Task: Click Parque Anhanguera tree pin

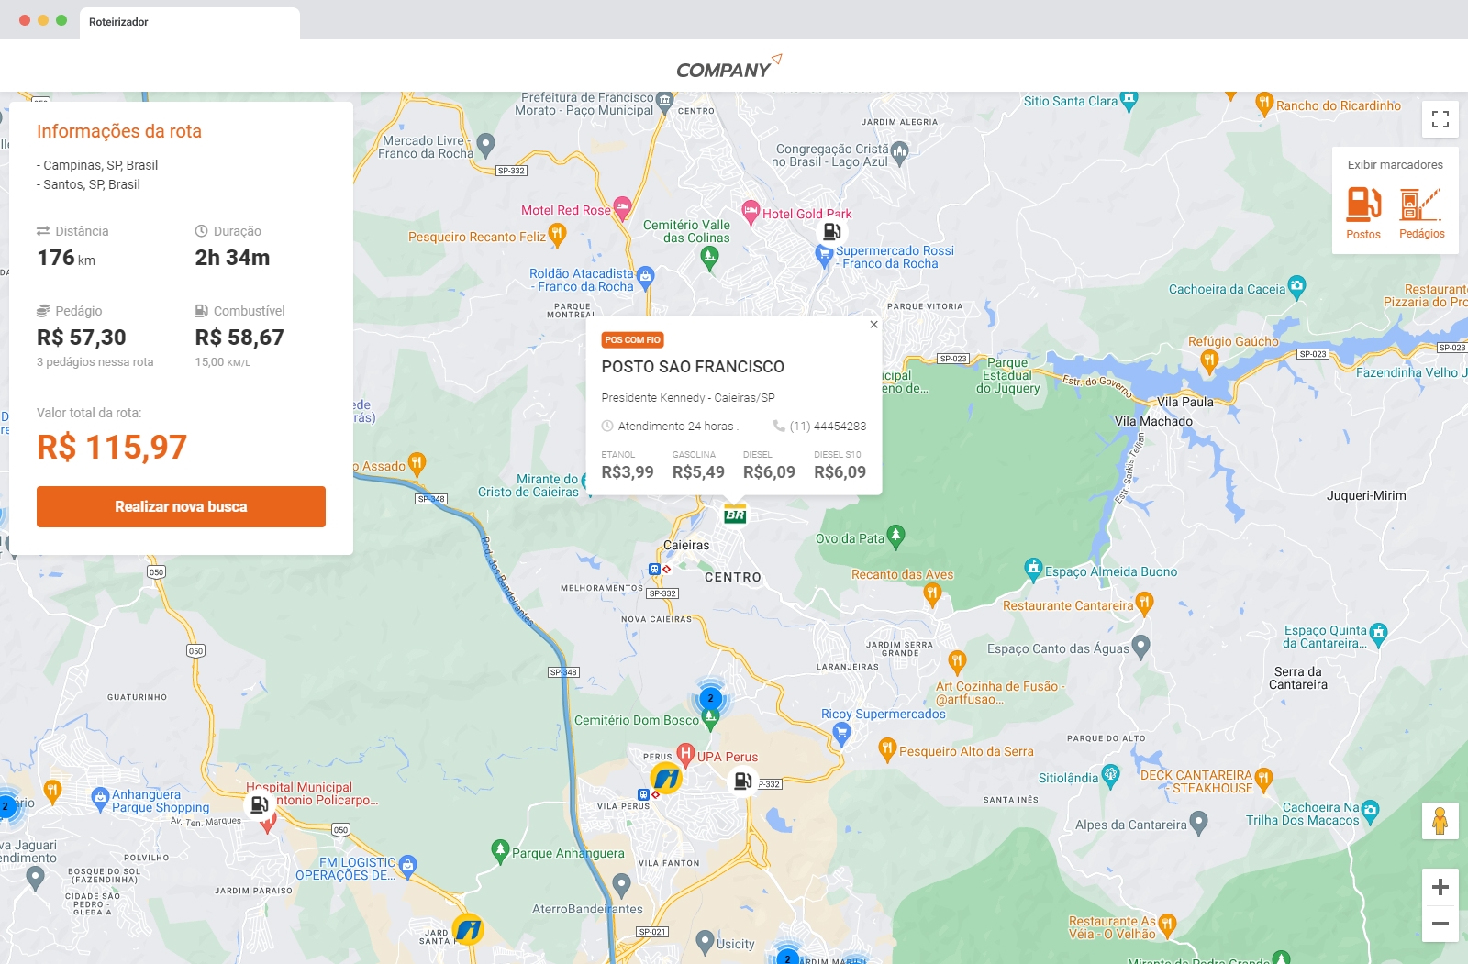Action: pos(500,851)
